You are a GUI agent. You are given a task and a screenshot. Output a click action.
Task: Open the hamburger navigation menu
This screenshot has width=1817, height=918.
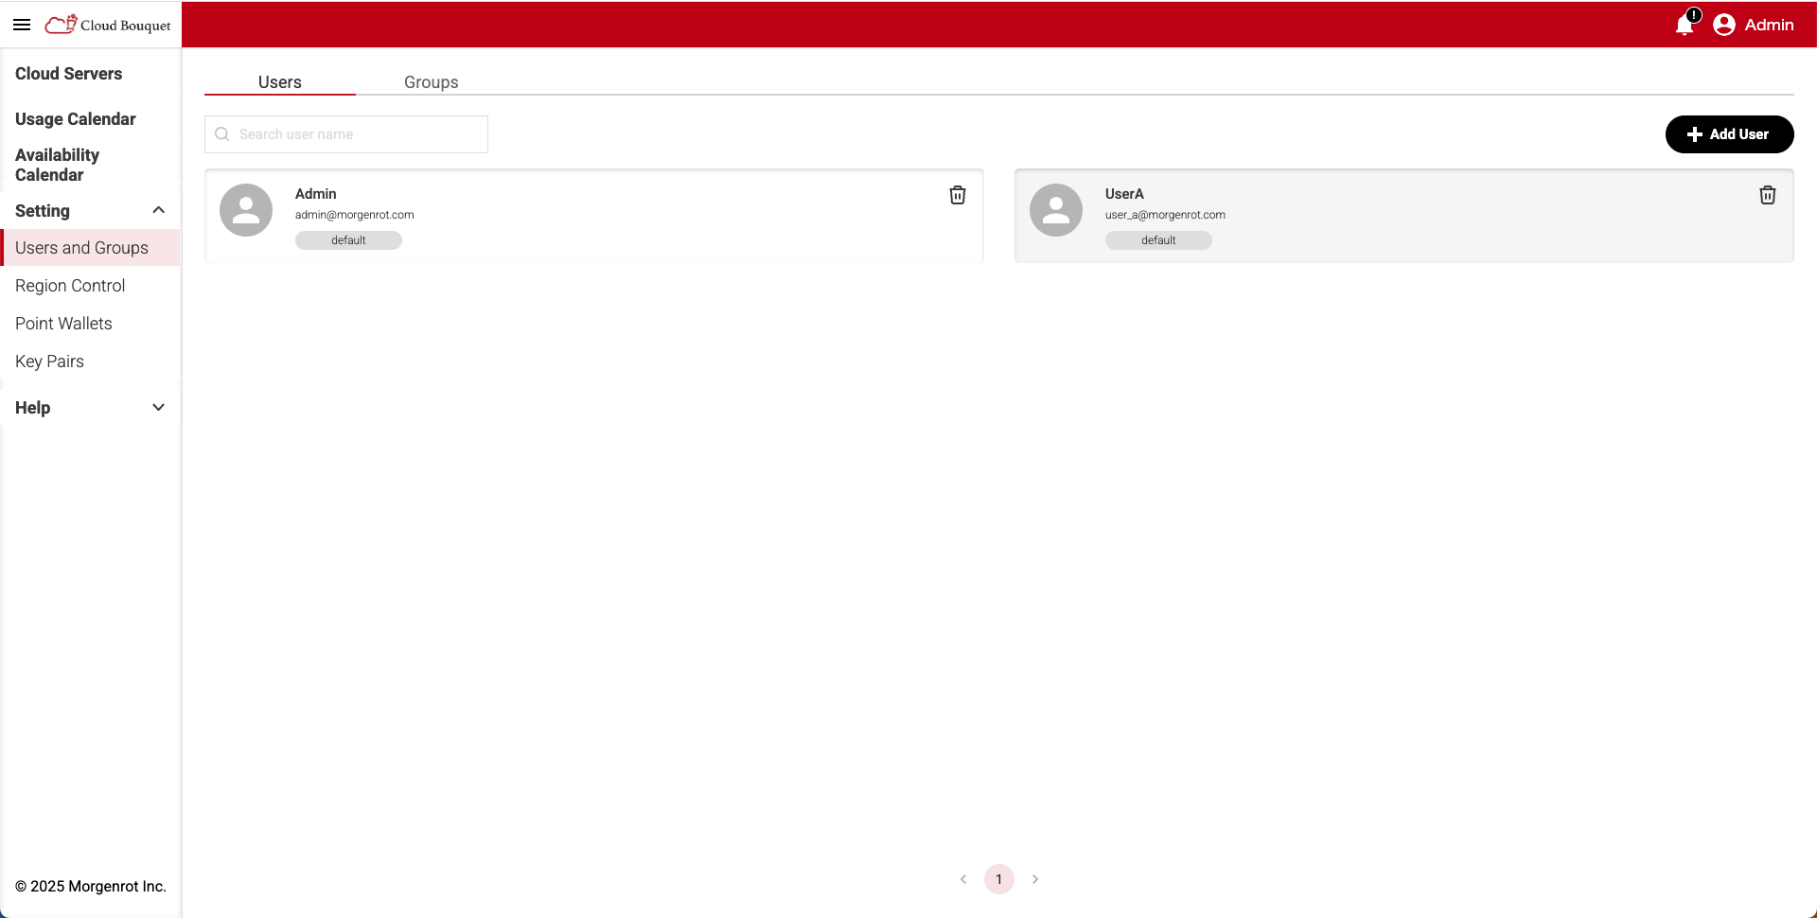(x=21, y=25)
